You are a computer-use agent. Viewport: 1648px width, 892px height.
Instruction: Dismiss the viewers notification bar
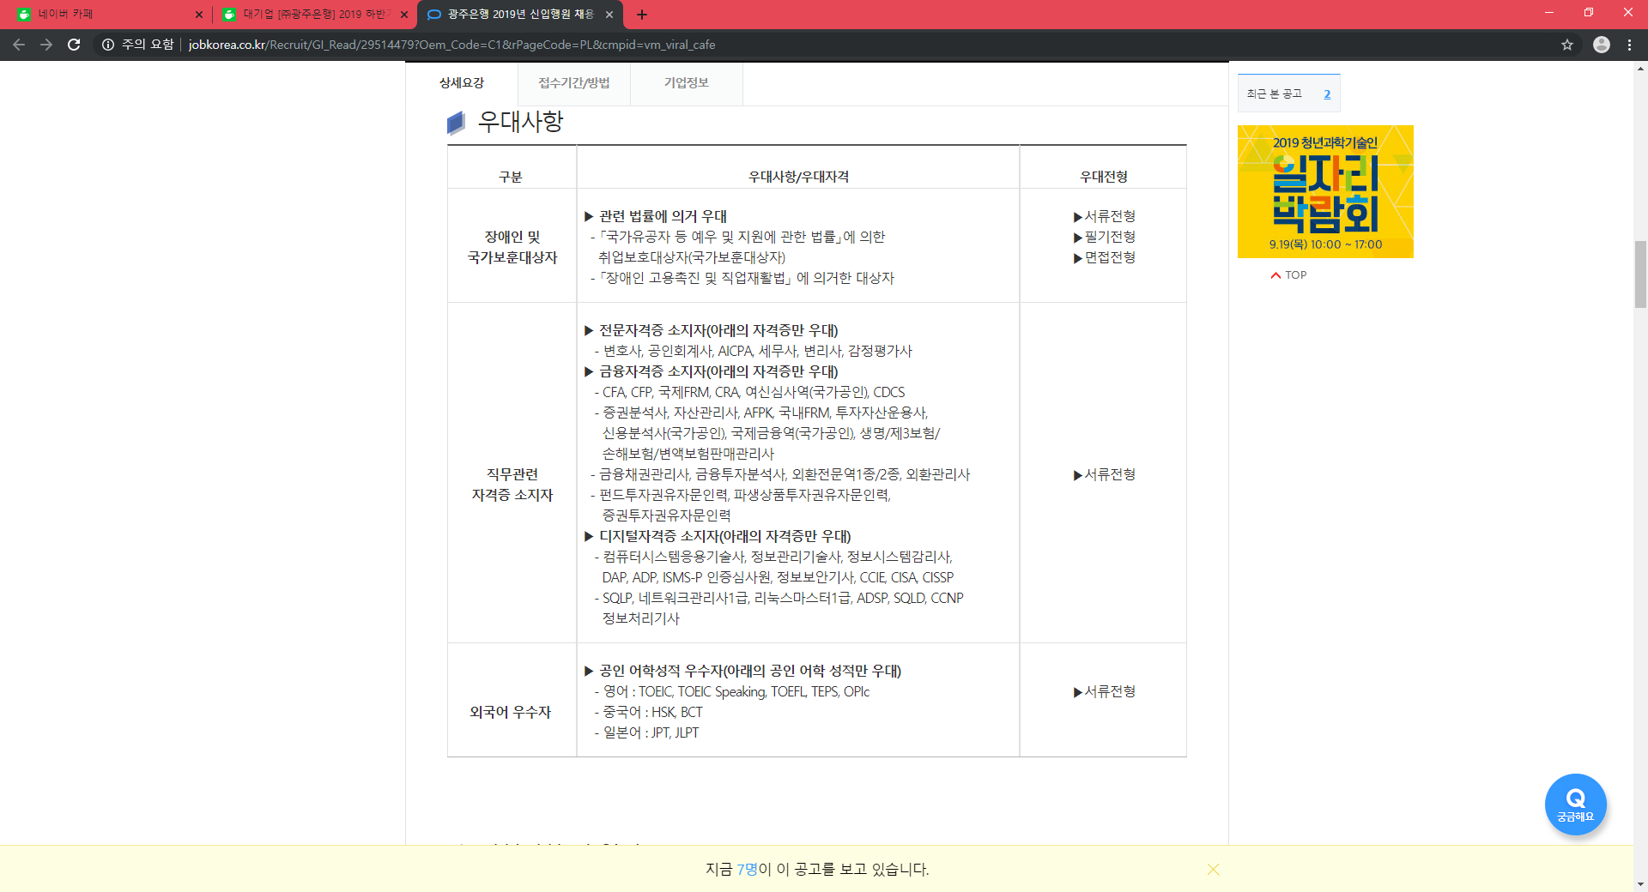pyautogui.click(x=1213, y=870)
